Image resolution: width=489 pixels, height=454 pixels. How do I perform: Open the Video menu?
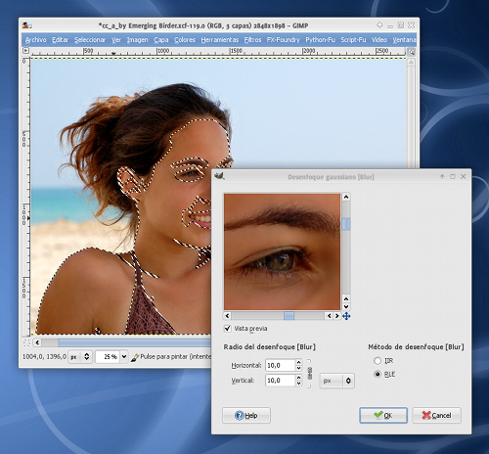pos(379,40)
